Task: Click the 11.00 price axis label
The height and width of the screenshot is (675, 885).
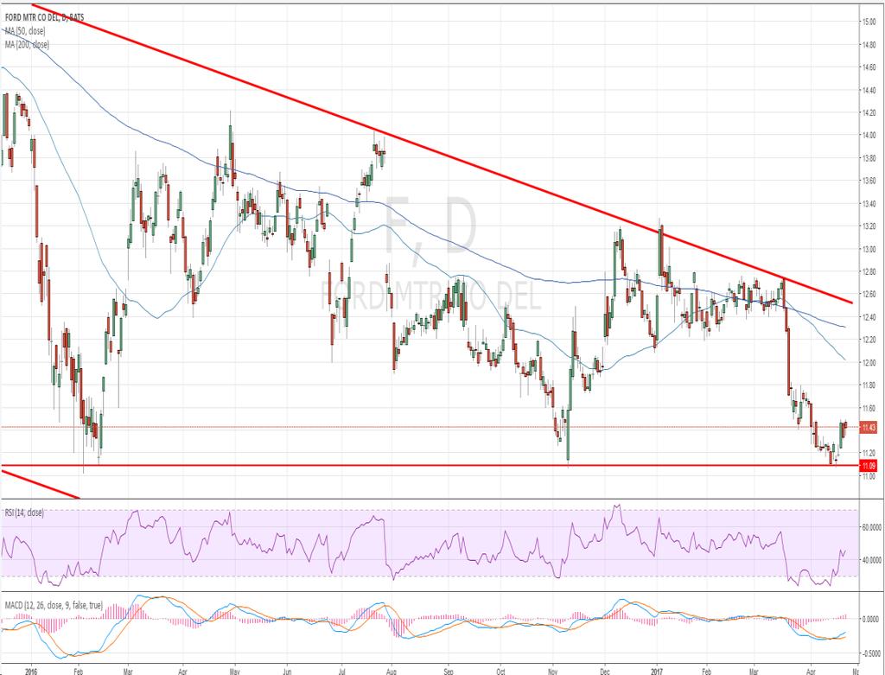Action: pos(869,476)
